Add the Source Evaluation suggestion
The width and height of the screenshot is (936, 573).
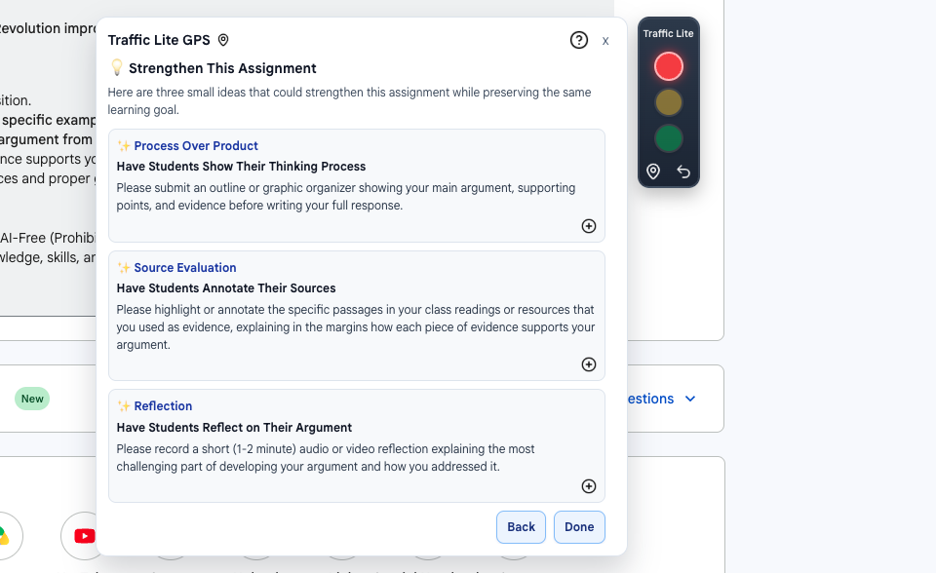pyautogui.click(x=589, y=364)
